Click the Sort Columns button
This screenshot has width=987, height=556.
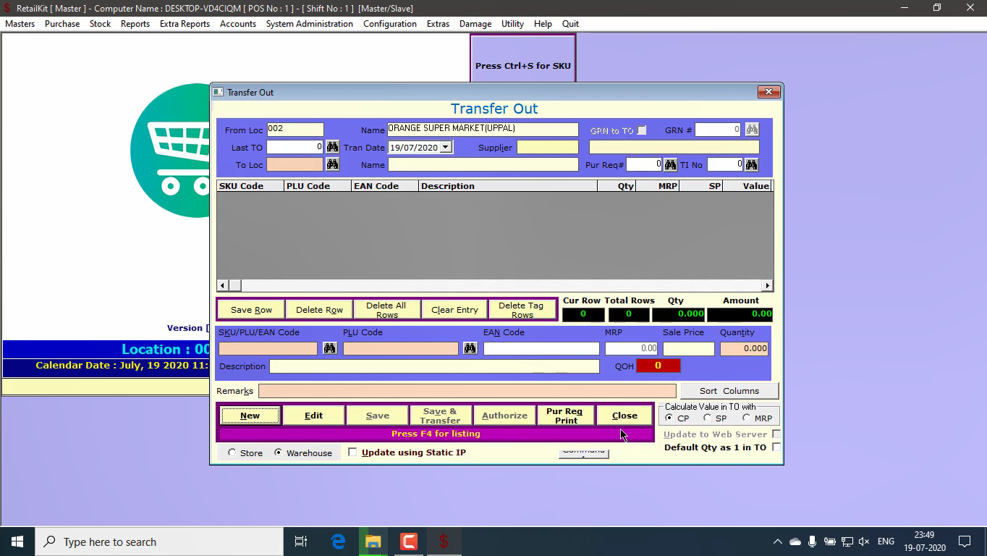(729, 391)
